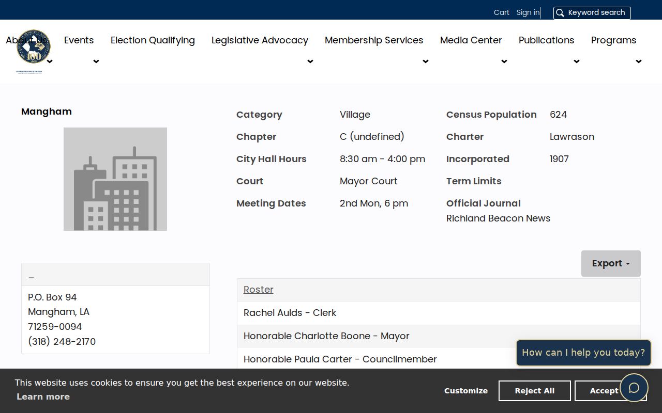
Task: Click the ZIP code 71259-0094
Action: tap(55, 327)
